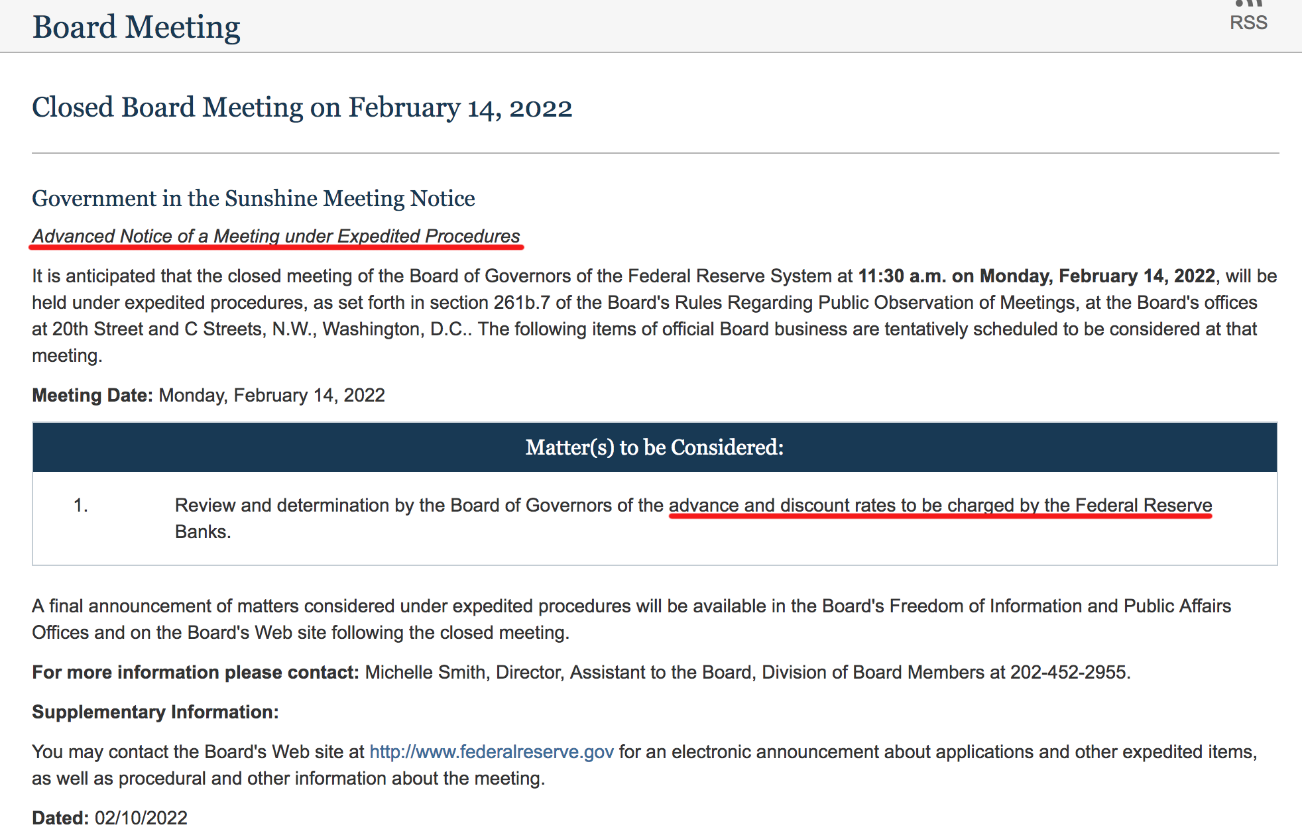Image resolution: width=1302 pixels, height=839 pixels.
Task: Select heading 'Closed Board Meeting on February 14, 2022'
Action: click(x=302, y=107)
